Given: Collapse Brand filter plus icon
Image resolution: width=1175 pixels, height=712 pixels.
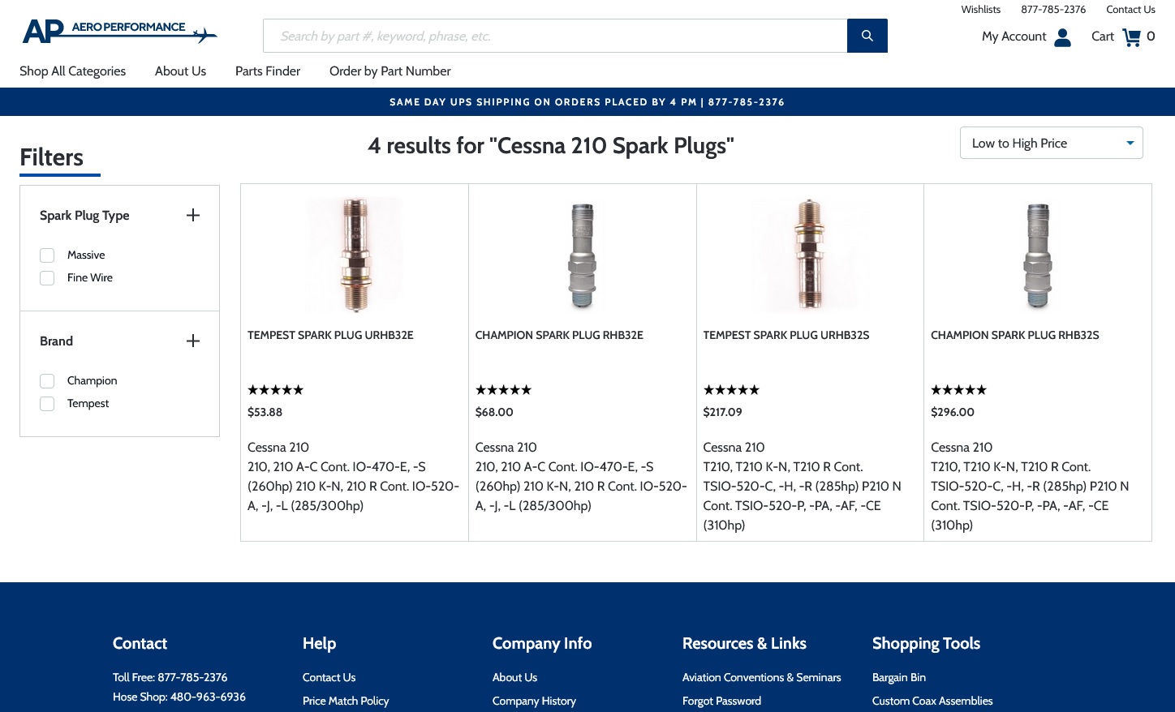Looking at the screenshot, I should coord(193,341).
